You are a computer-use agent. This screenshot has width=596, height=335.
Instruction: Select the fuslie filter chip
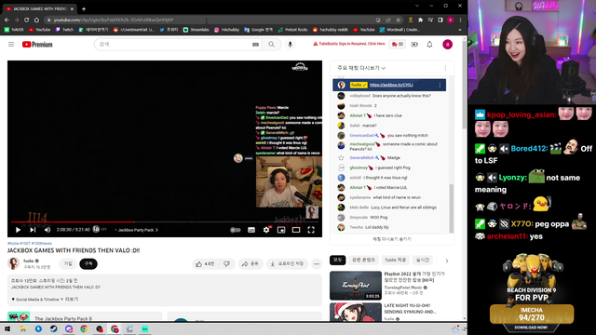(x=395, y=260)
